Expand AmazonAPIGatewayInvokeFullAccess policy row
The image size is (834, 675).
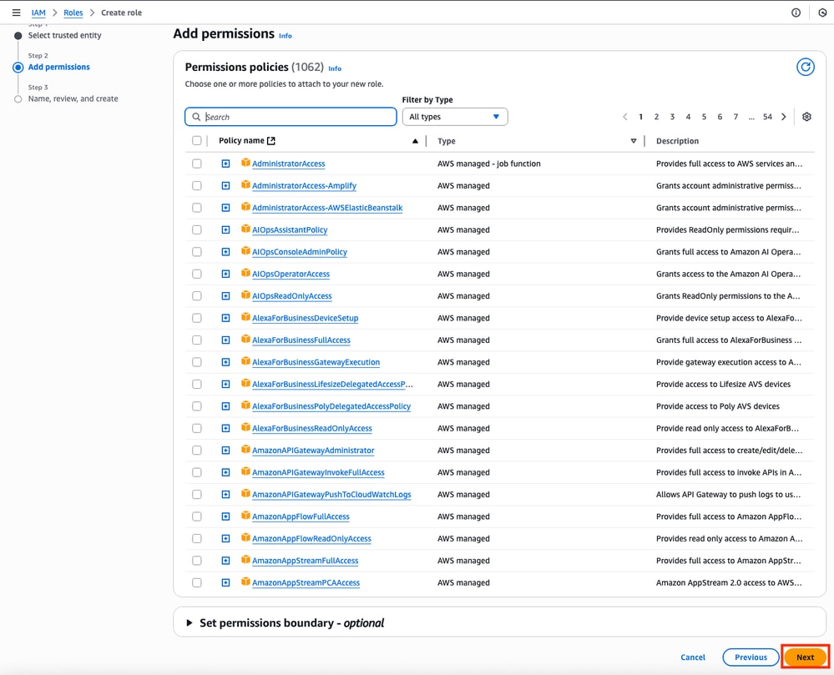[x=225, y=472]
